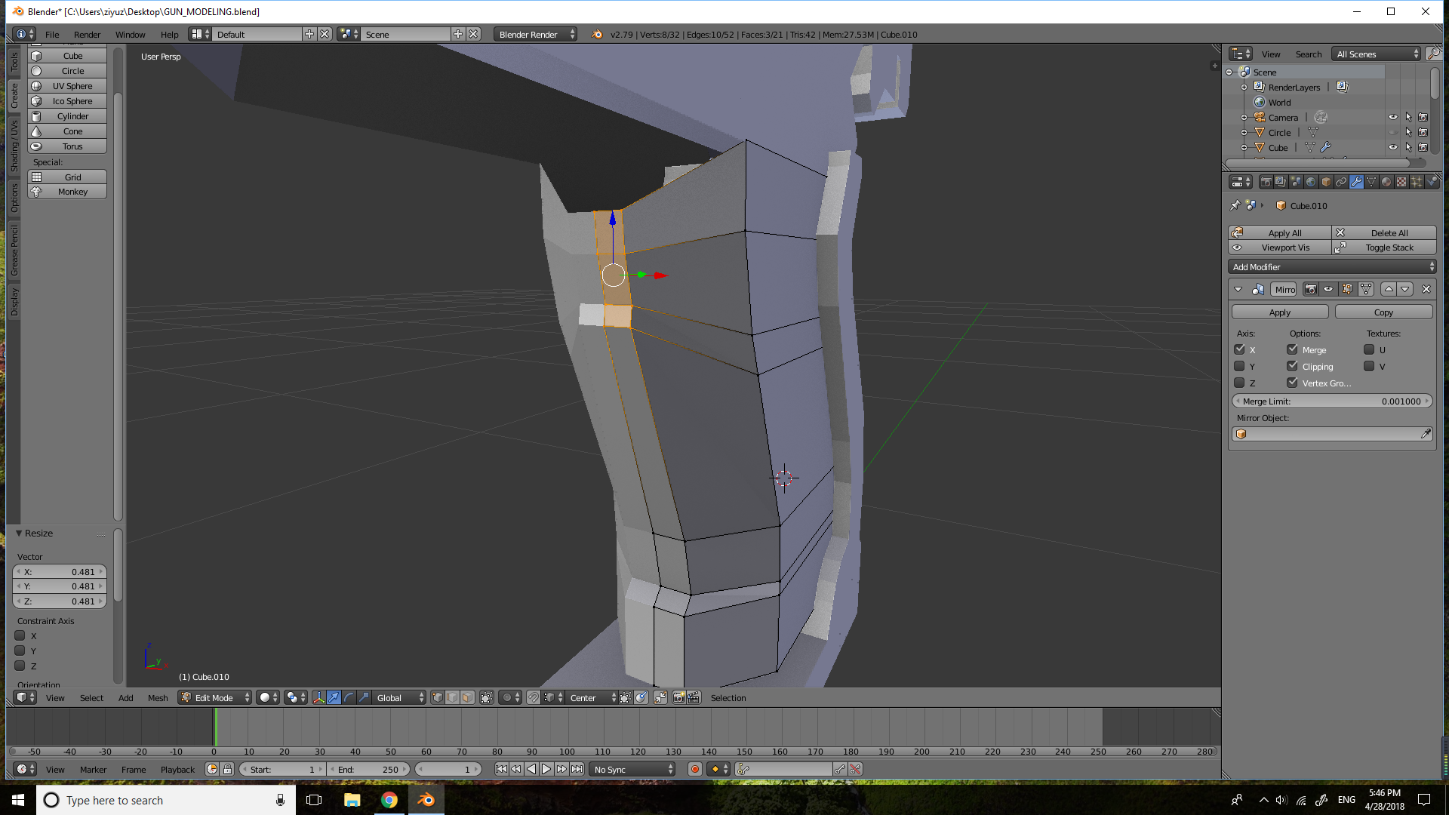Open the Mesh menu in viewport header

157,698
